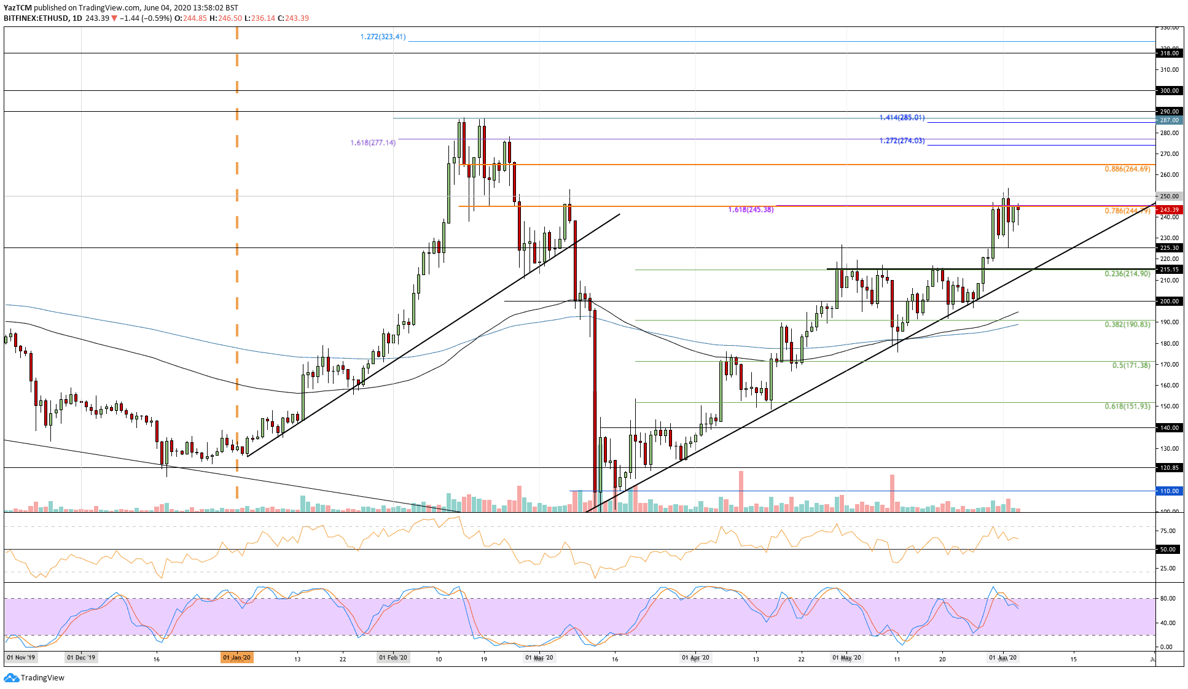Click the blue 110.00 price tag

point(1169,491)
